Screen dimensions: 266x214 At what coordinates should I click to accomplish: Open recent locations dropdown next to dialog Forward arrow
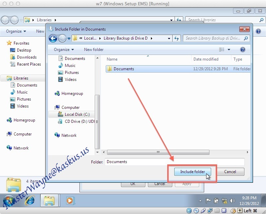coord(69,39)
